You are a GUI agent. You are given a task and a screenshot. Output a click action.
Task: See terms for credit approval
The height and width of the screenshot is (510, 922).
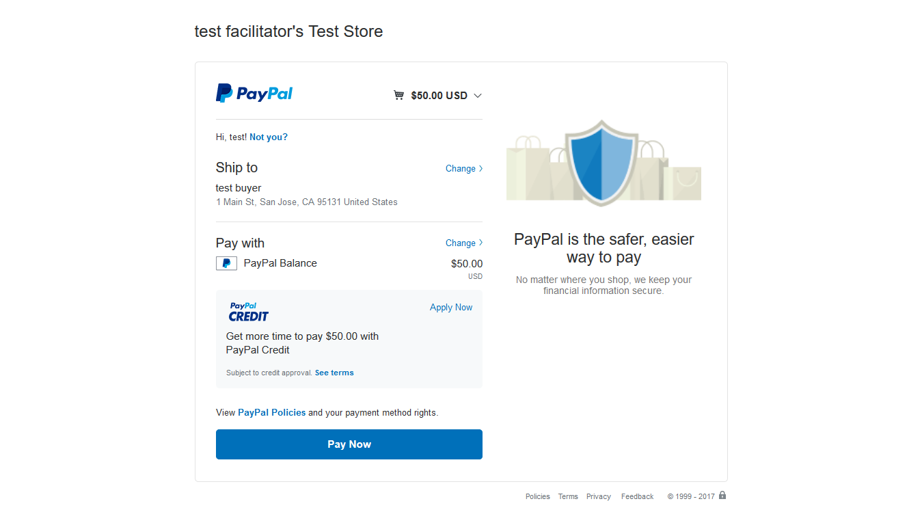tap(334, 373)
